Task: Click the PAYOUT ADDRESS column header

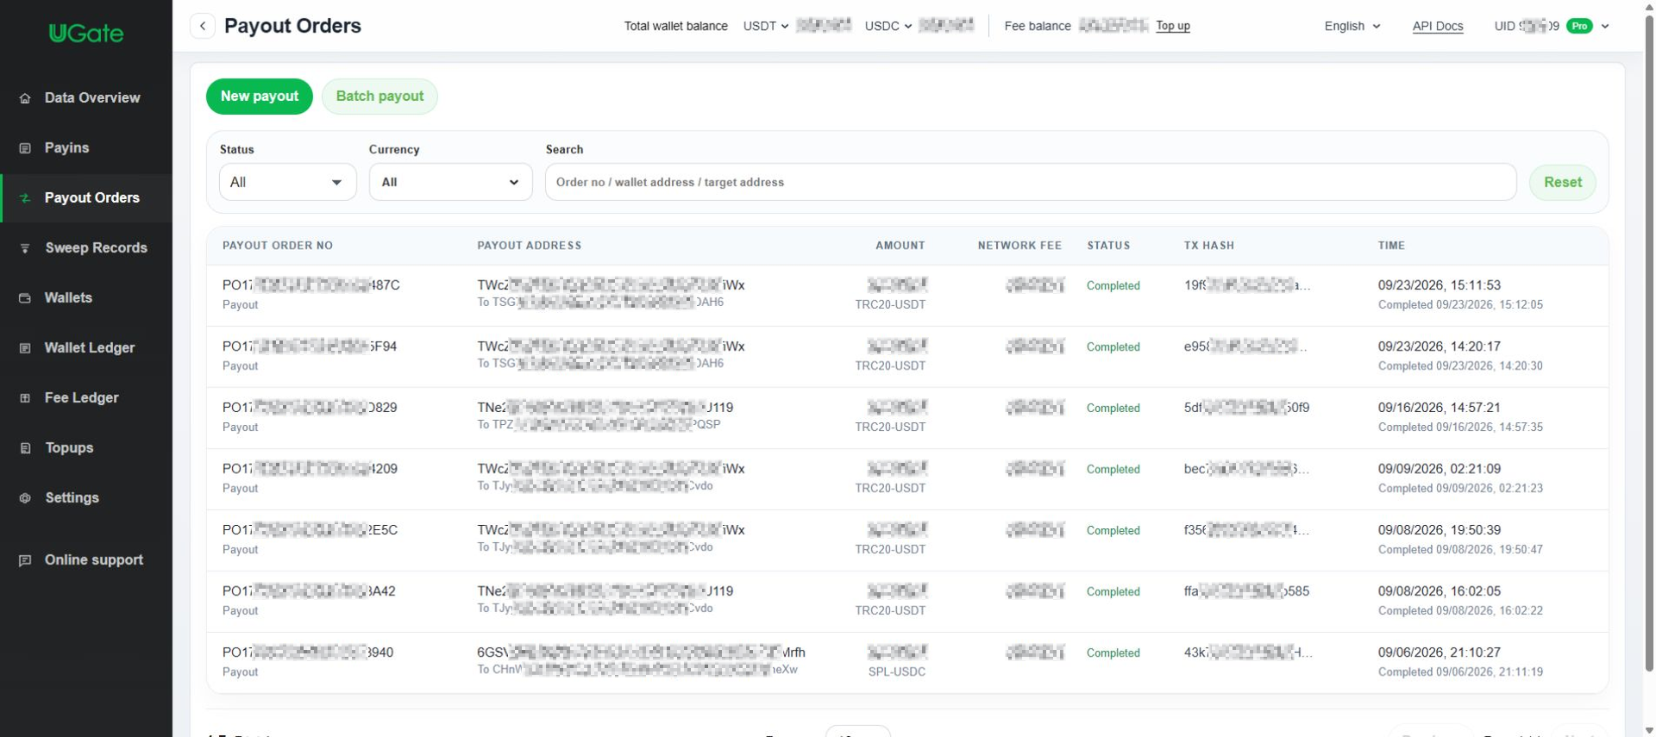Action: pyautogui.click(x=529, y=246)
